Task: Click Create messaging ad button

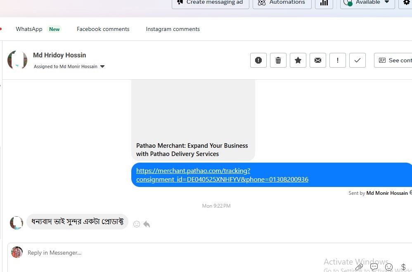Action: (x=211, y=2)
